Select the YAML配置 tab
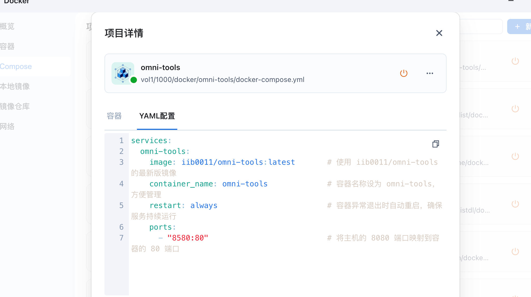The height and width of the screenshot is (297, 531). tap(157, 116)
